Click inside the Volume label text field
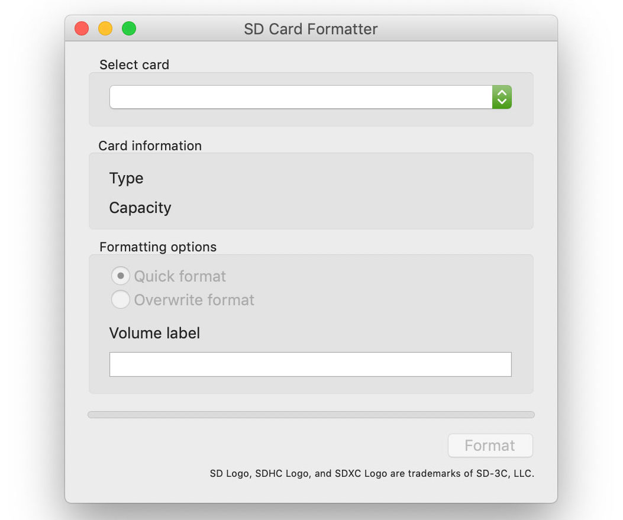The width and height of the screenshot is (623, 520). 310,364
